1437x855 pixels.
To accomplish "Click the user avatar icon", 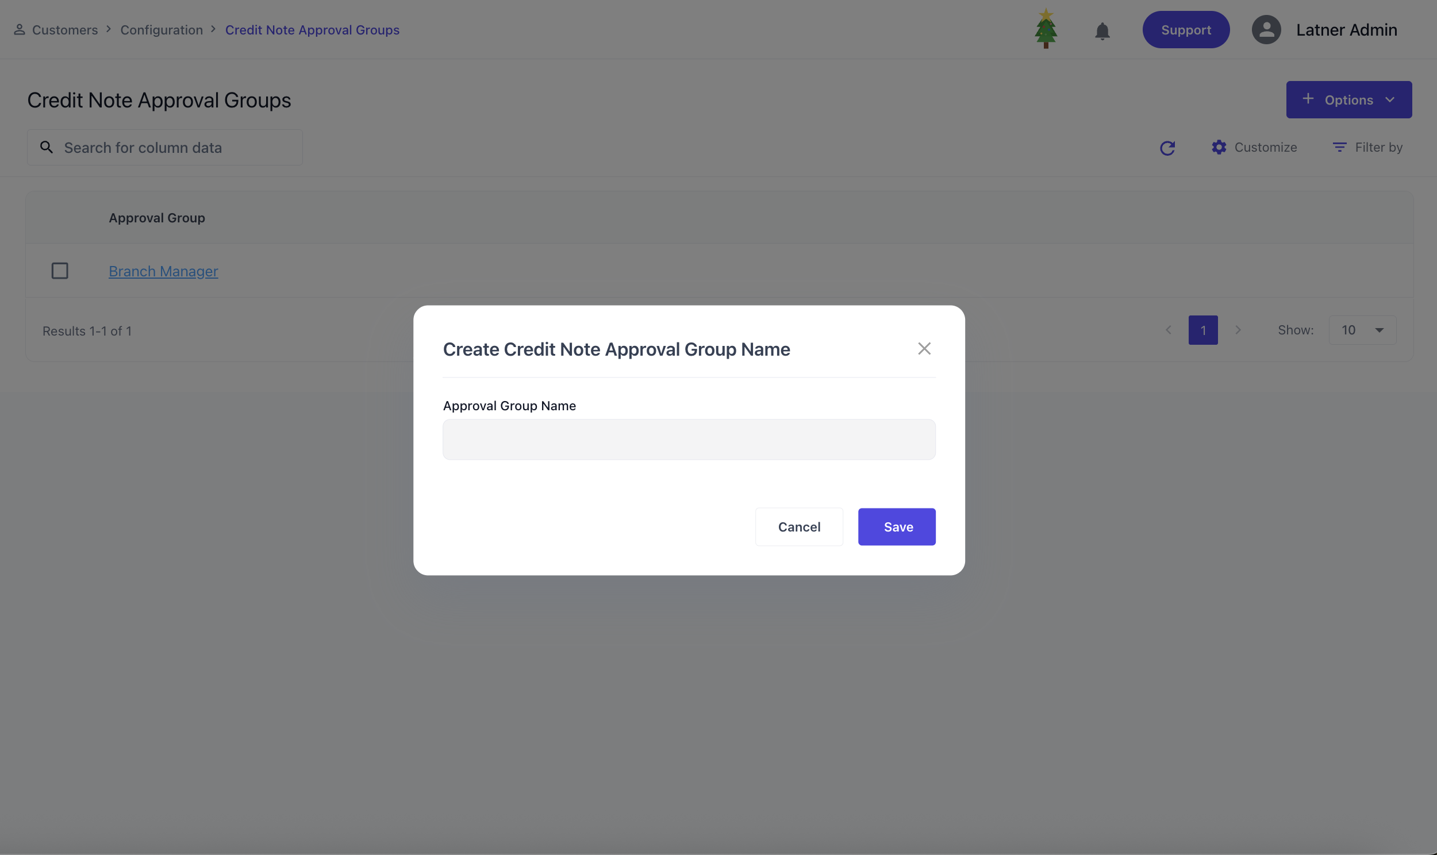I will [x=1266, y=30].
